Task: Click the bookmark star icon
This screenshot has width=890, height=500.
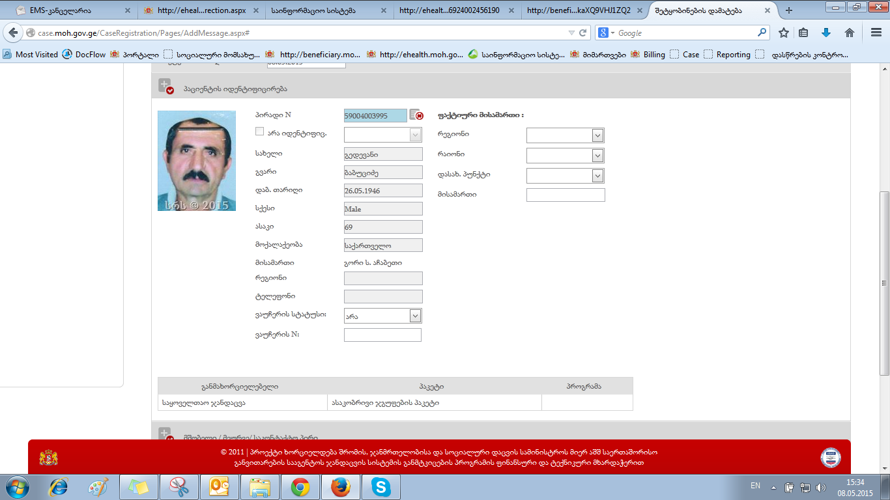Action: click(x=784, y=33)
